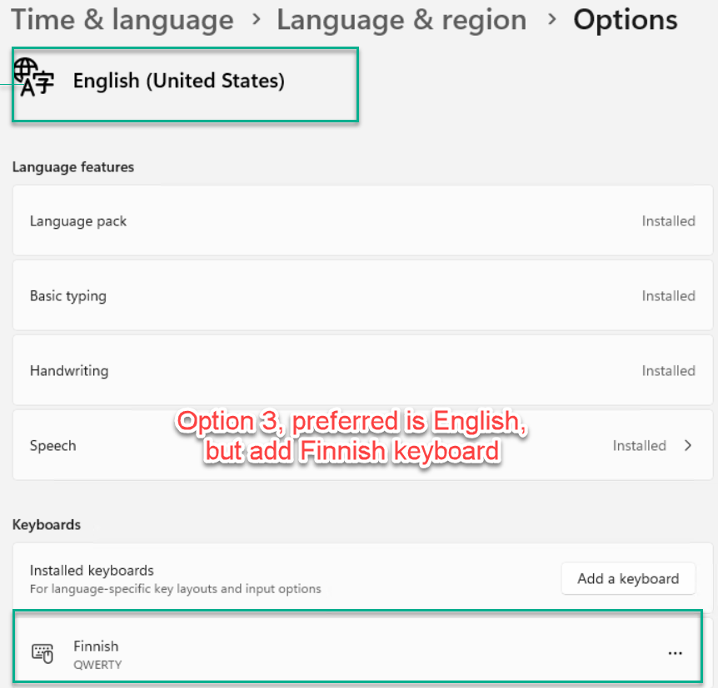Click the Options breadcrumb title
The height and width of the screenshot is (688, 718).
coord(626,20)
